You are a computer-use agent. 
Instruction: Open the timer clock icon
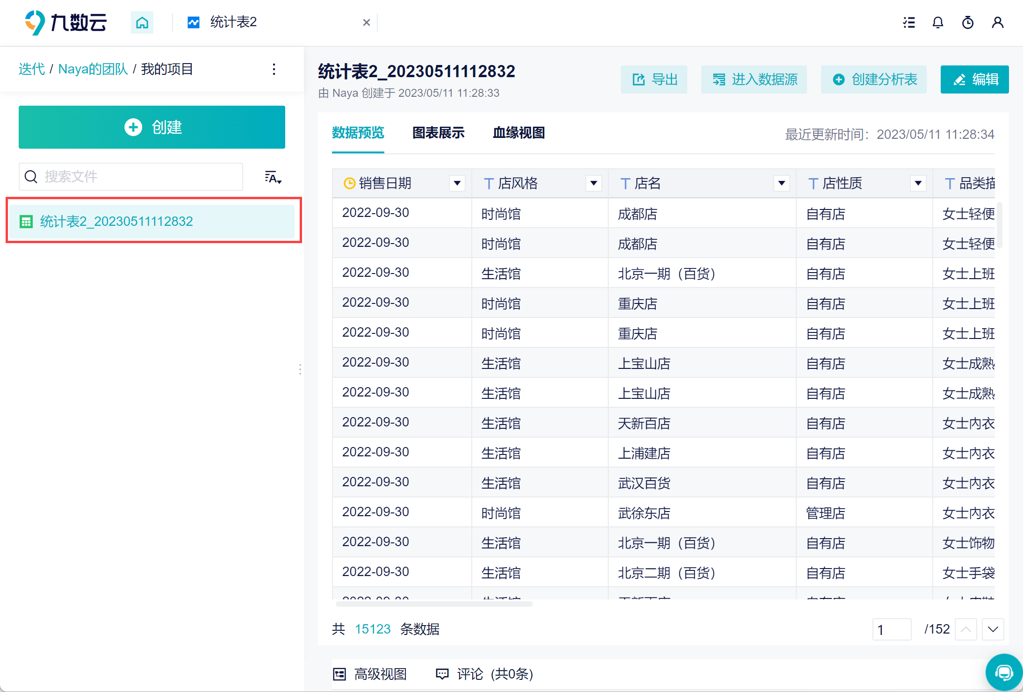click(x=968, y=22)
